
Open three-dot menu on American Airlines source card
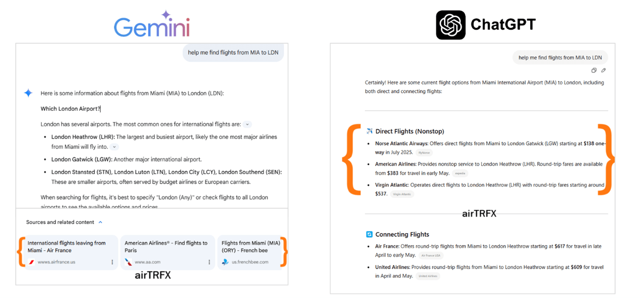(209, 262)
